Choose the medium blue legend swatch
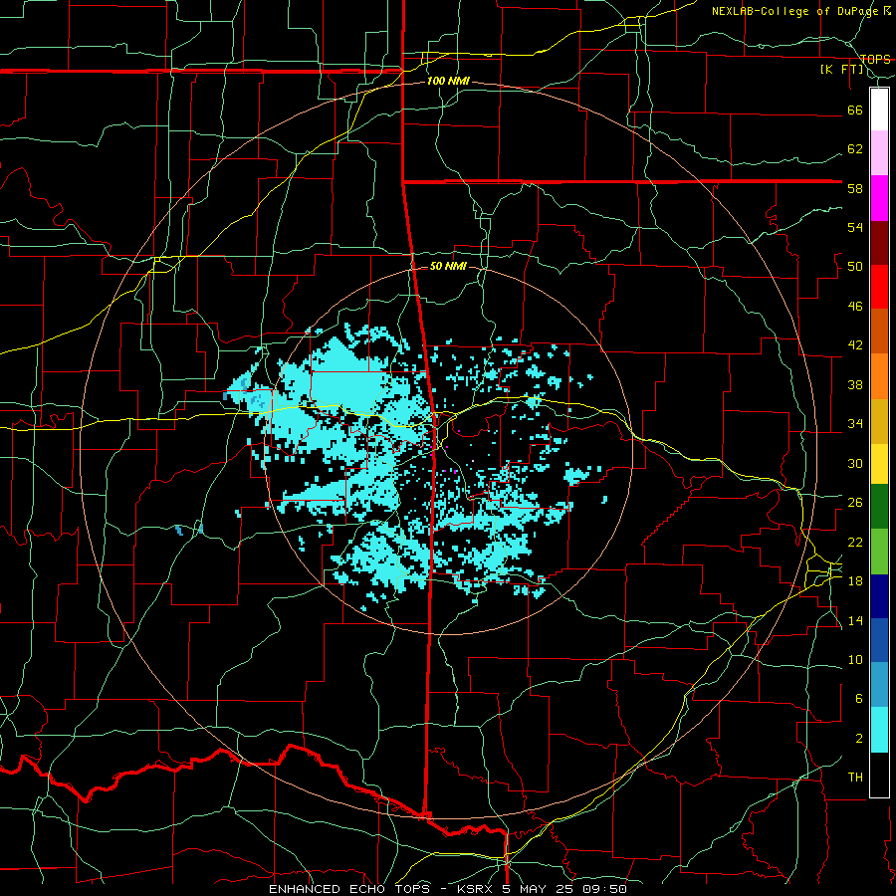The height and width of the screenshot is (896, 896). tap(879, 640)
